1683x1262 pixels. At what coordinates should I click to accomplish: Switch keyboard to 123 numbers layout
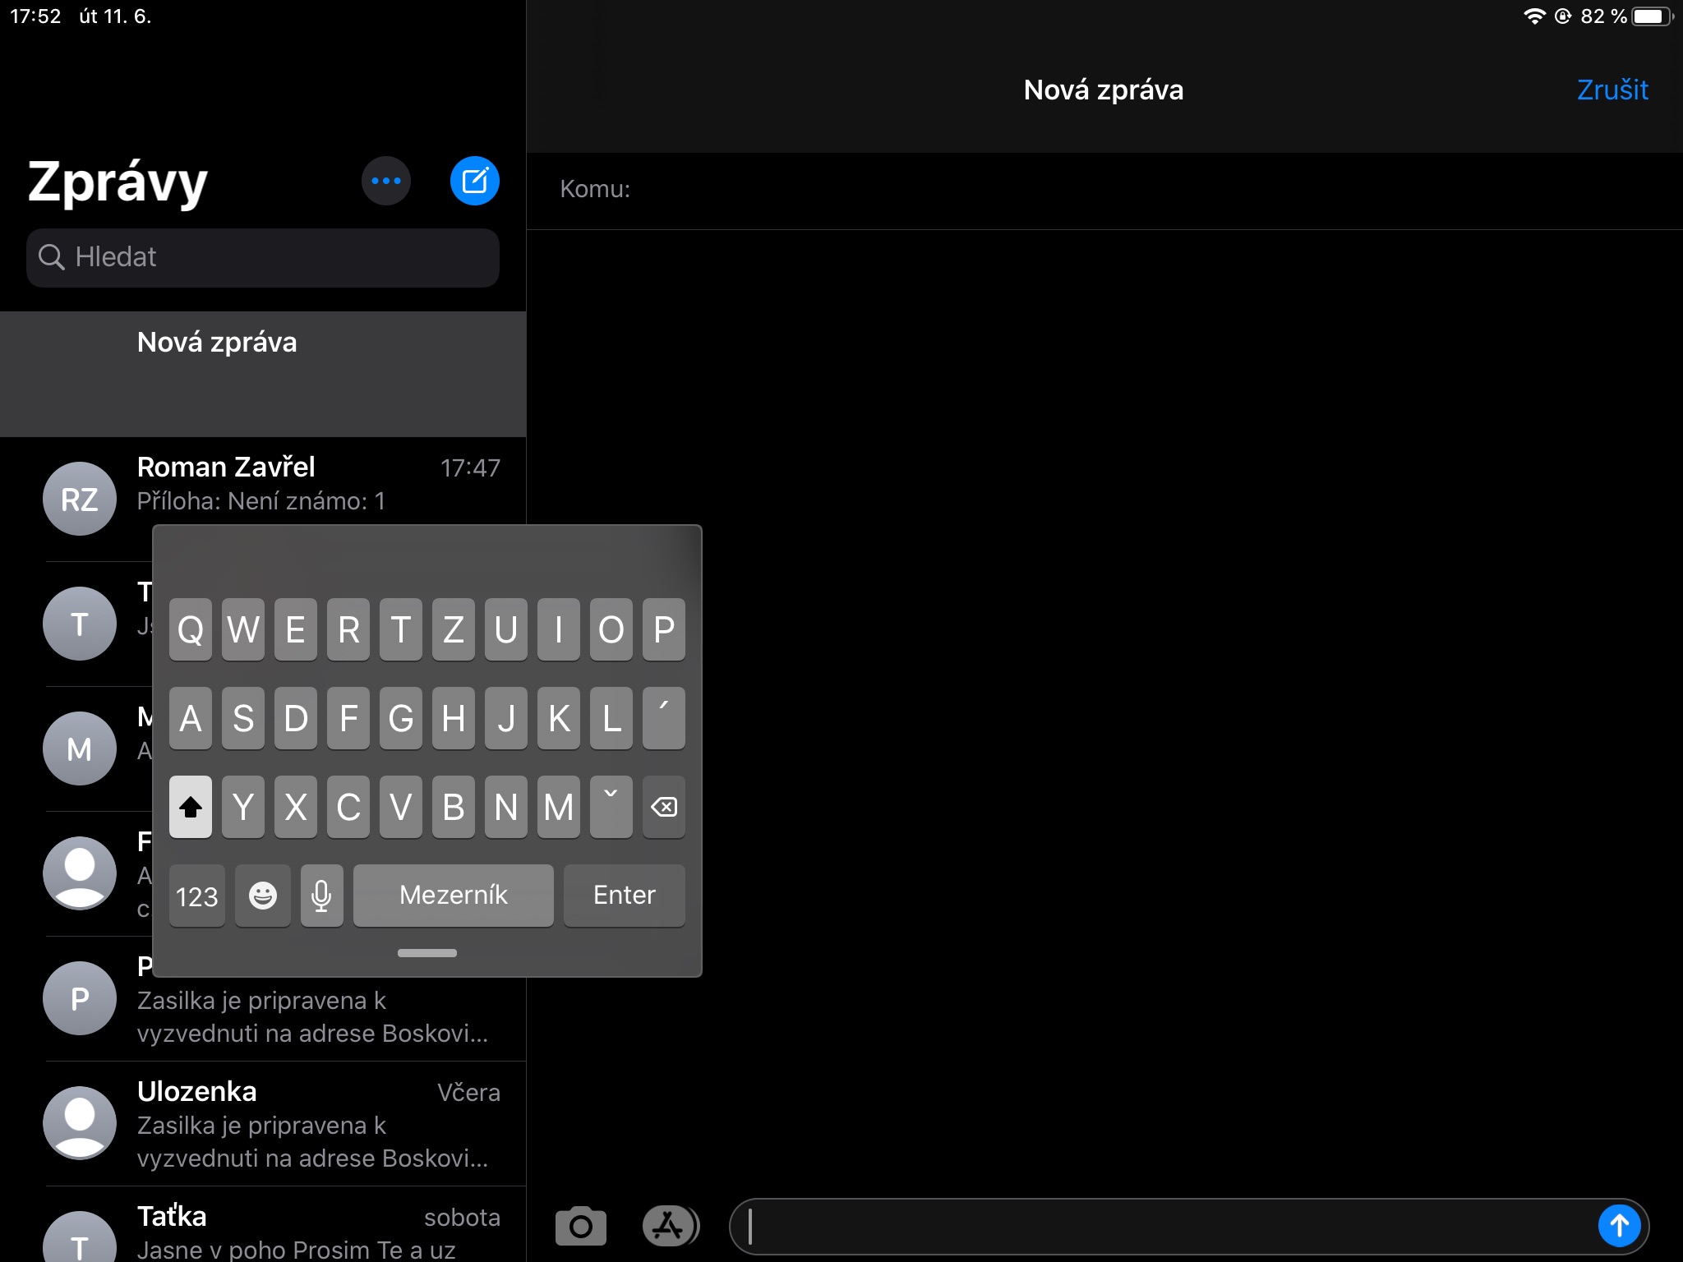click(x=197, y=896)
